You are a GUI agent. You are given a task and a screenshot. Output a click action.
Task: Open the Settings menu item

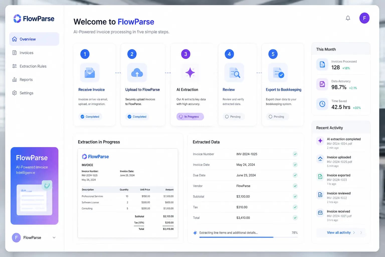click(x=34, y=93)
